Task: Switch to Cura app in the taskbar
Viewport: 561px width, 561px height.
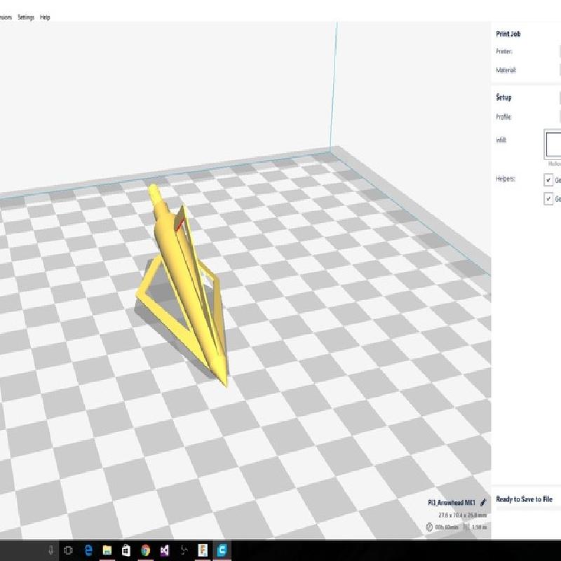Action: tap(222, 550)
